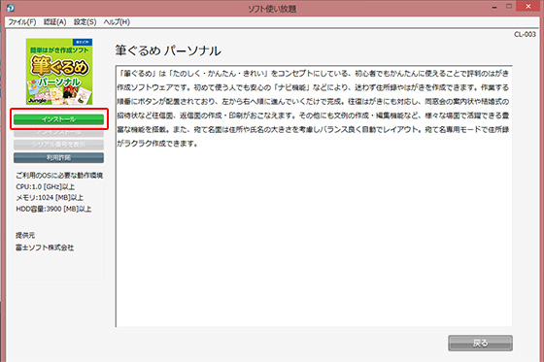Viewport: 544px width, 362px height.
Task: Click the app icon in title bar
Action: click(x=11, y=8)
